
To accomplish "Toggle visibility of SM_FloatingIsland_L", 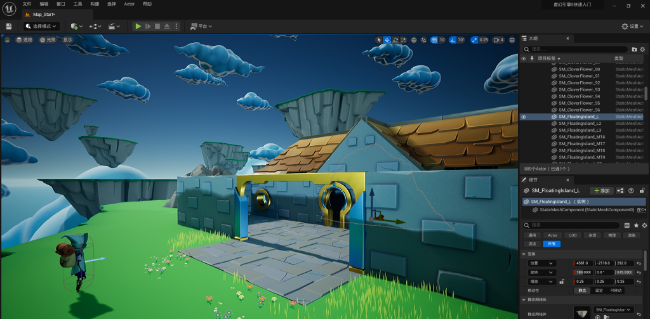I will point(524,117).
